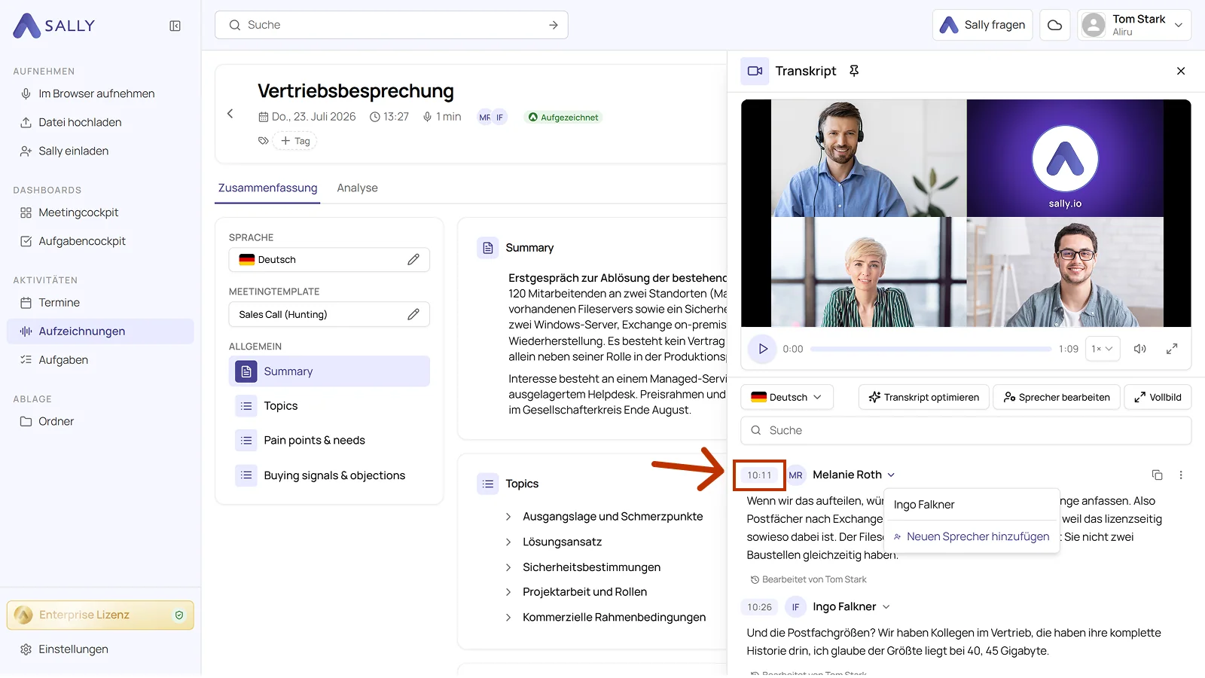The height and width of the screenshot is (678, 1205).
Task: Go to Termine
Action: tap(100, 303)
